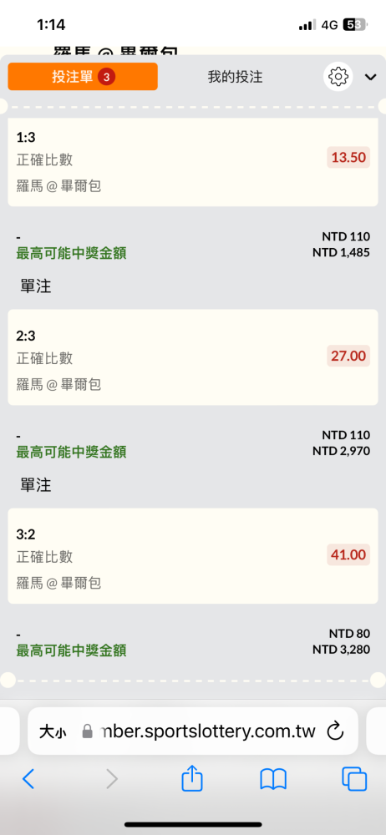The width and height of the screenshot is (386, 835).
Task: Open the 1:3 正確比數 bet card
Action: coord(193,162)
